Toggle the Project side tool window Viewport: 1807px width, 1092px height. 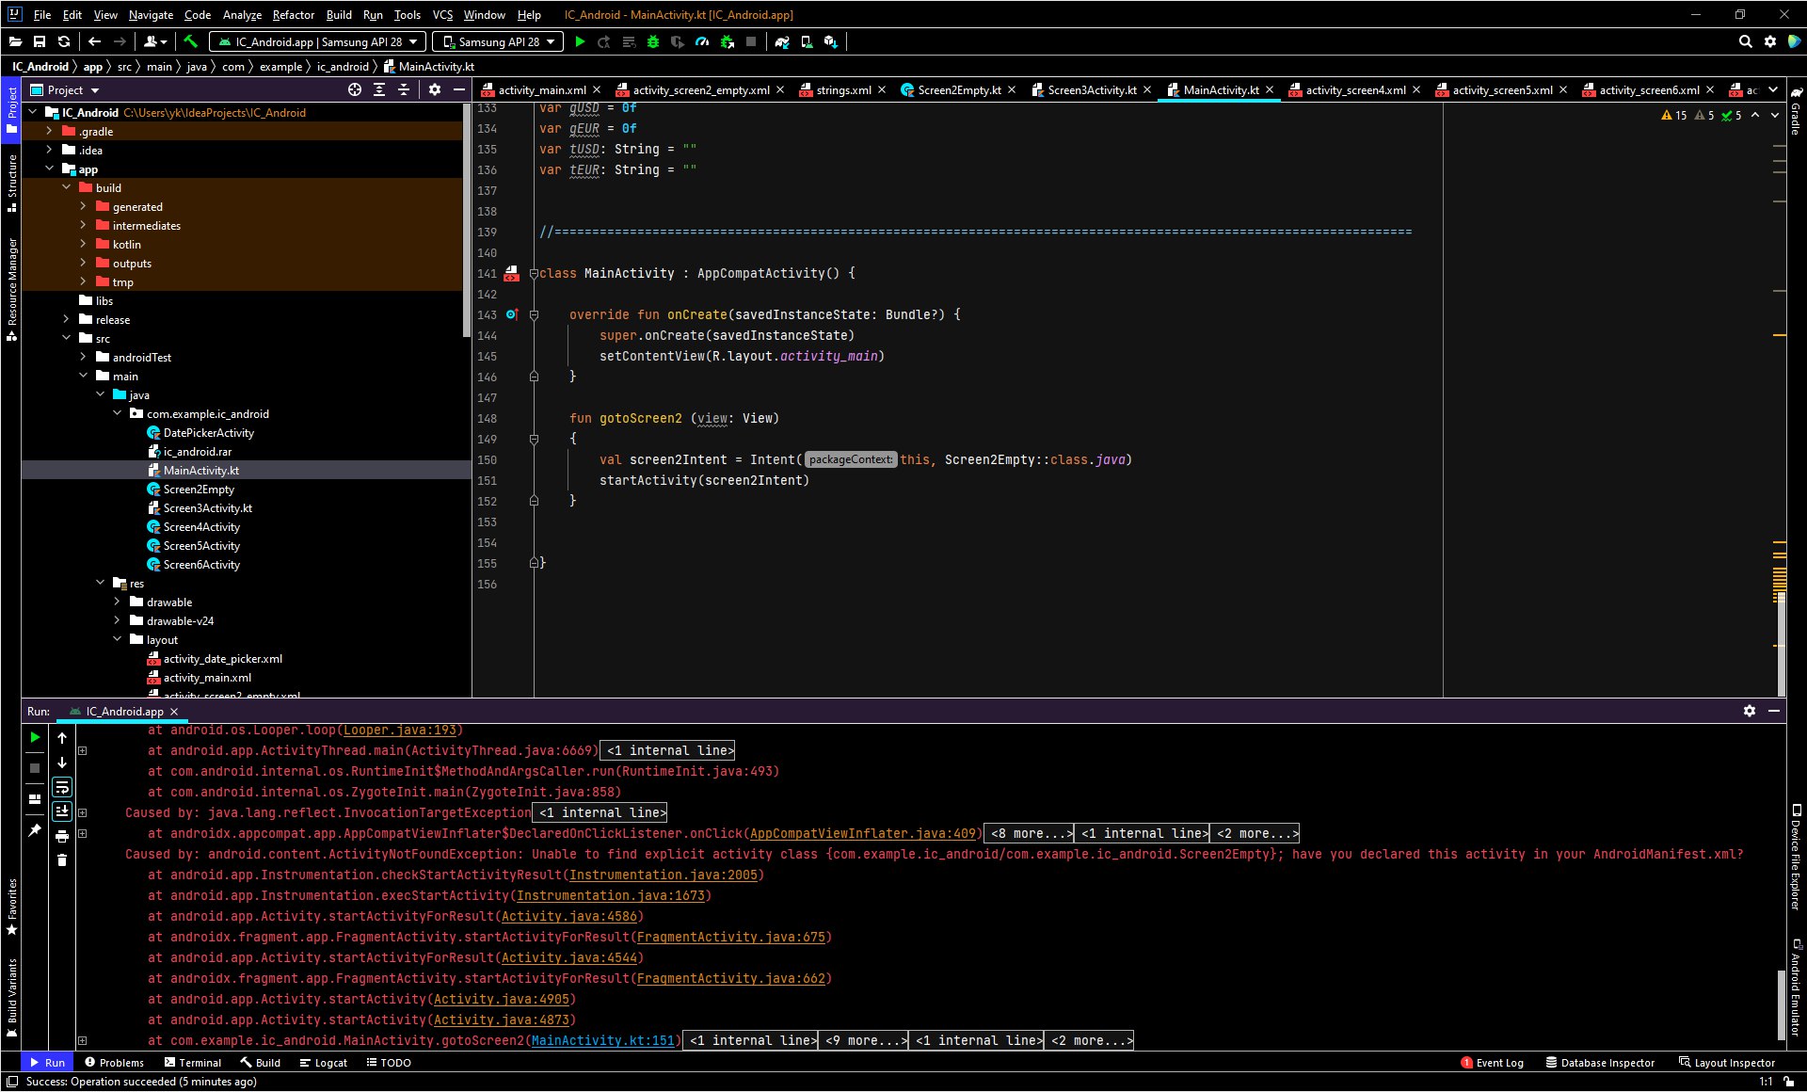tap(11, 109)
